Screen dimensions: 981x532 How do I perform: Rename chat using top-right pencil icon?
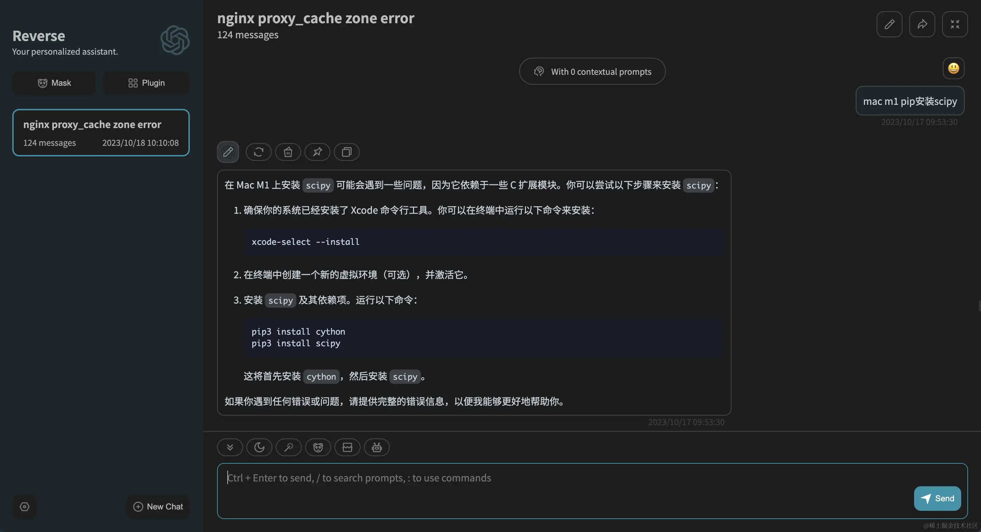[x=889, y=24]
